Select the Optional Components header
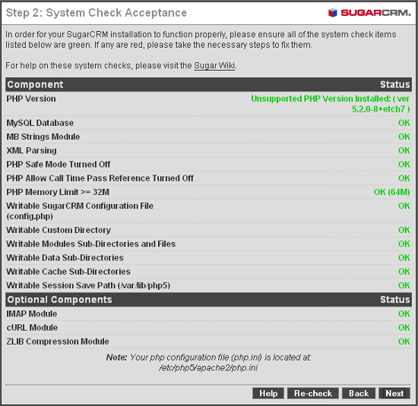The width and height of the screenshot is (418, 406). coord(59,300)
